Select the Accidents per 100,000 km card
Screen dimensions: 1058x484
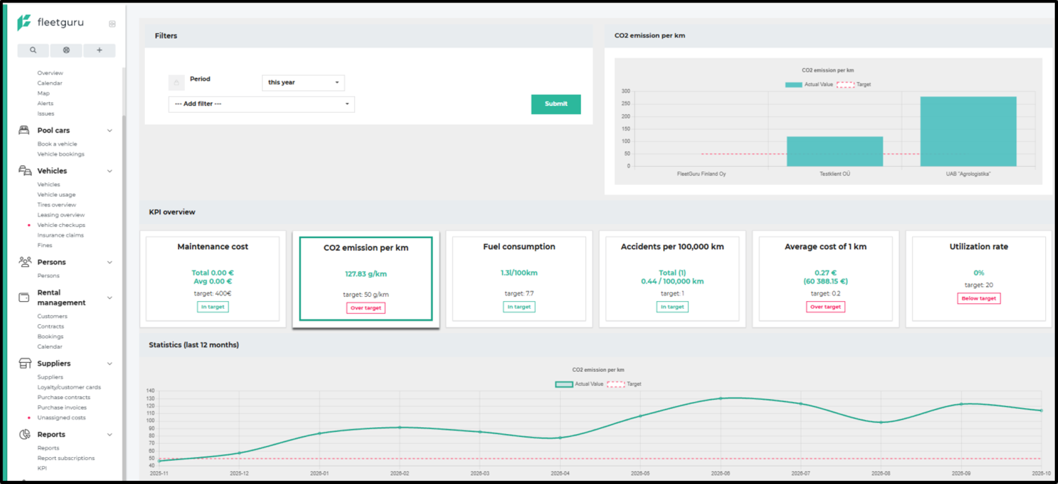click(672, 279)
